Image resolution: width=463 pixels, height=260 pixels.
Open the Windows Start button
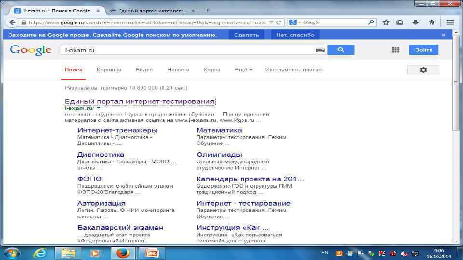coord(12,253)
